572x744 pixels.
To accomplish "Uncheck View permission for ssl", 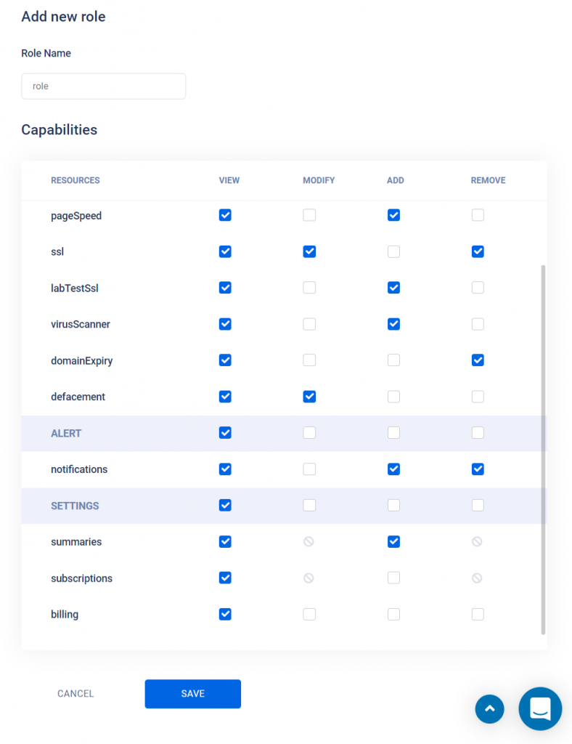I will click(x=225, y=251).
